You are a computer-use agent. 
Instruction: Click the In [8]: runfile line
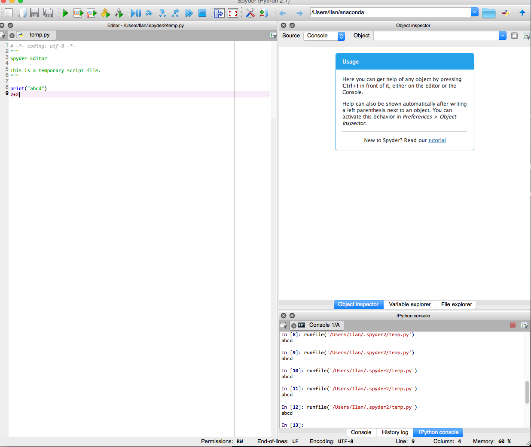click(348, 334)
